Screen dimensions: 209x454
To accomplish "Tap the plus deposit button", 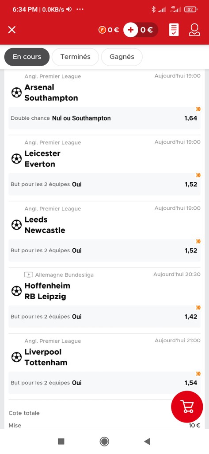I will tap(130, 30).
